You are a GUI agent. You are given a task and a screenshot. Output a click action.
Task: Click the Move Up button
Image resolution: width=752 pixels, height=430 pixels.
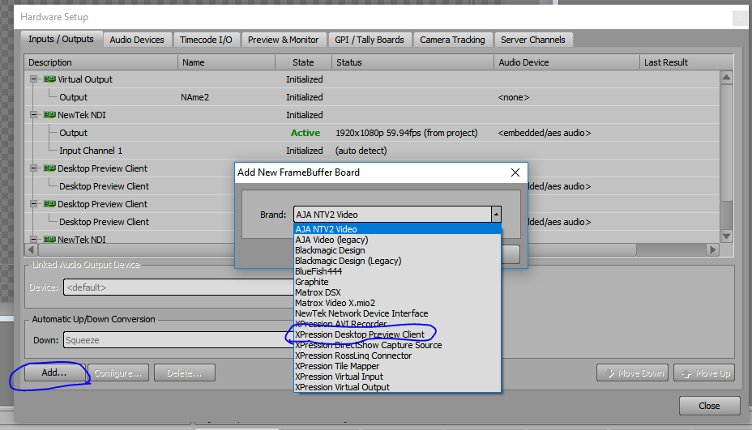pyautogui.click(x=704, y=373)
